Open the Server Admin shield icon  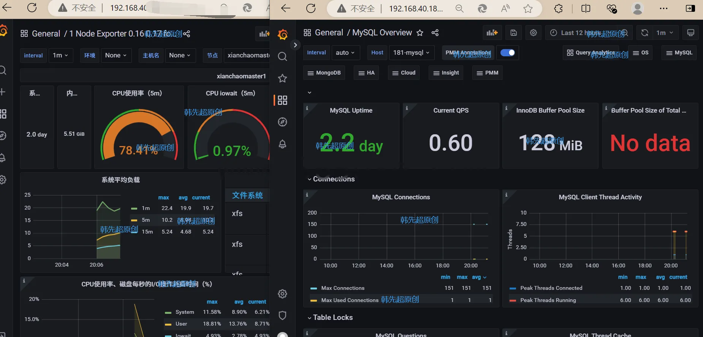(282, 315)
